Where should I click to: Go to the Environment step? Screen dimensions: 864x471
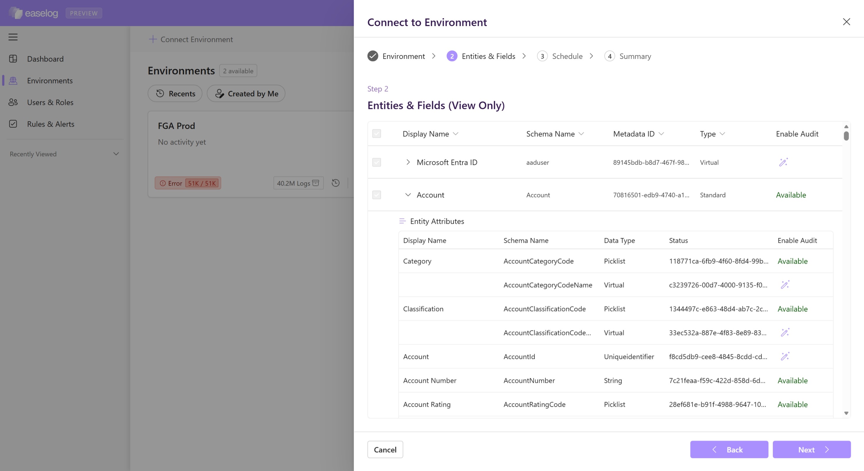(396, 56)
